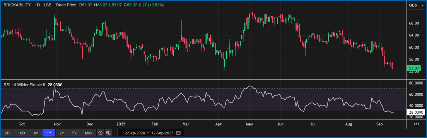Click the May label on time axis
This screenshot has height=138, width=427.
point(249,124)
